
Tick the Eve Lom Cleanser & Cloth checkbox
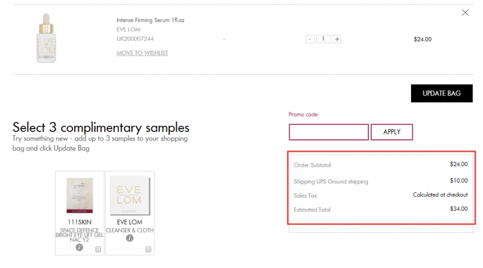[x=148, y=249]
